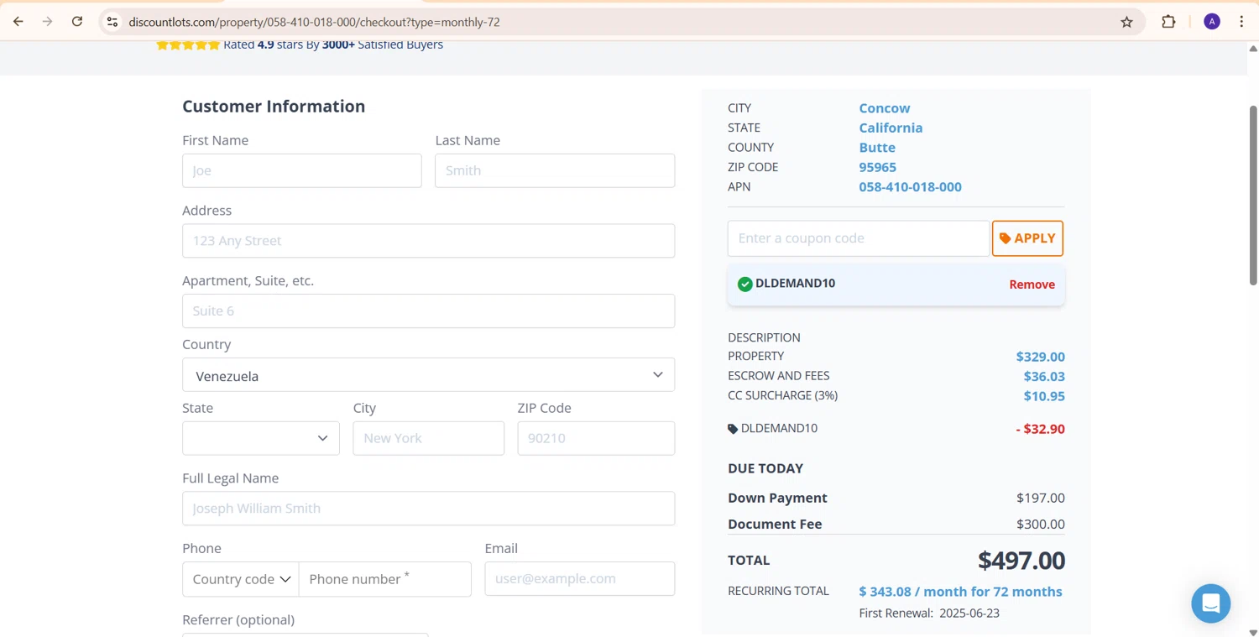Reload the checkout page
The width and height of the screenshot is (1259, 637).
tap(77, 22)
